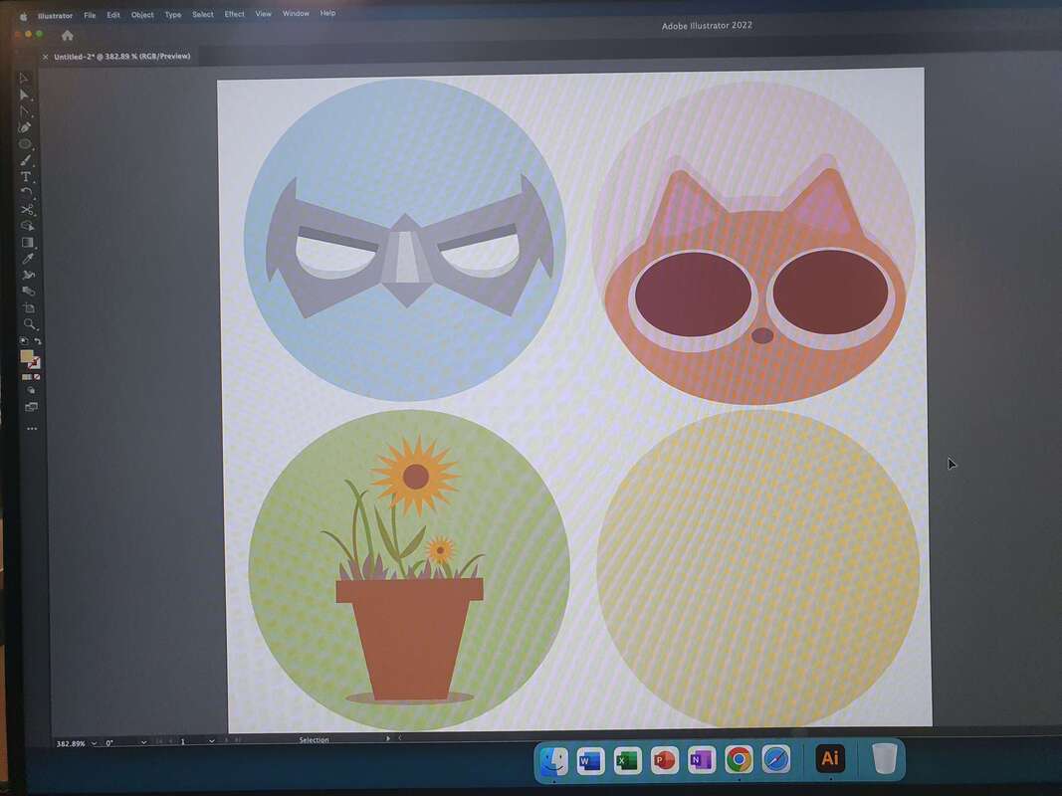Open the zoom level dropdown
The height and width of the screenshot is (796, 1062).
94,742
